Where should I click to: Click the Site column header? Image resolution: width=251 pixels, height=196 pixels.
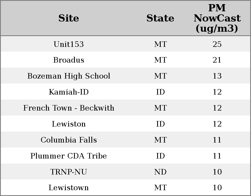click(69, 18)
